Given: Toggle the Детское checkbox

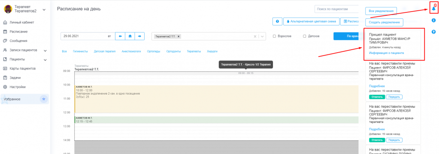Looking at the screenshot, I should point(305,36).
